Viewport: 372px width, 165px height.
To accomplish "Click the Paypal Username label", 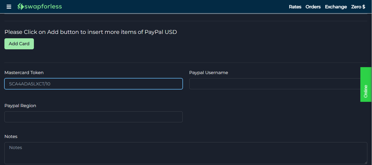I will click(209, 73).
